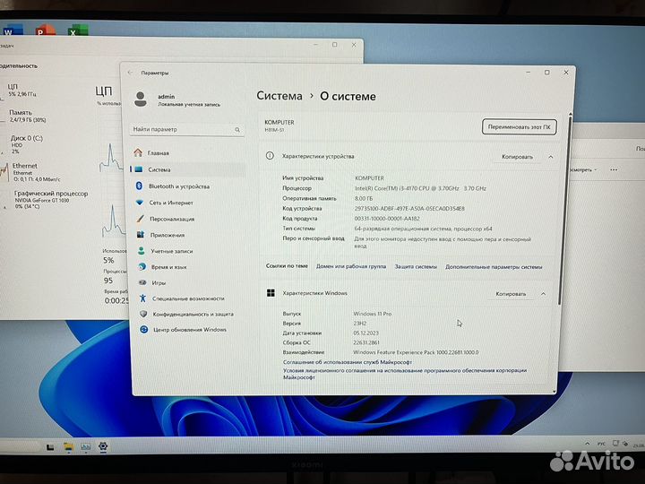This screenshot has height=484, width=645.
Task: Open Условия лицензионного соглашения link
Action: pos(405,374)
